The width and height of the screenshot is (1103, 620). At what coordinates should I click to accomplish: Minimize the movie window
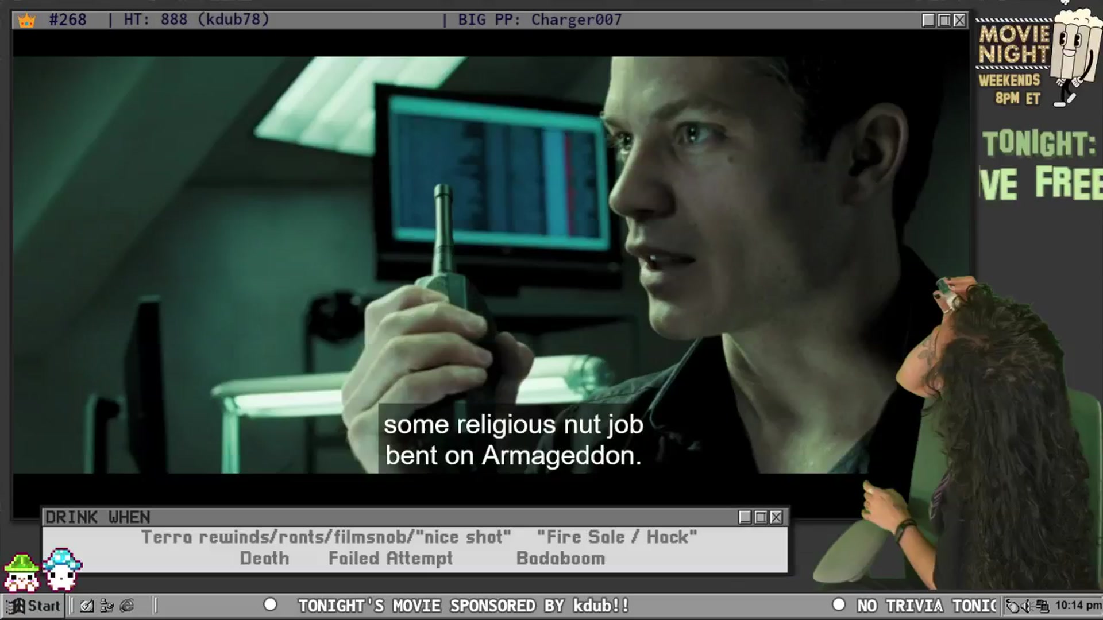click(x=928, y=20)
